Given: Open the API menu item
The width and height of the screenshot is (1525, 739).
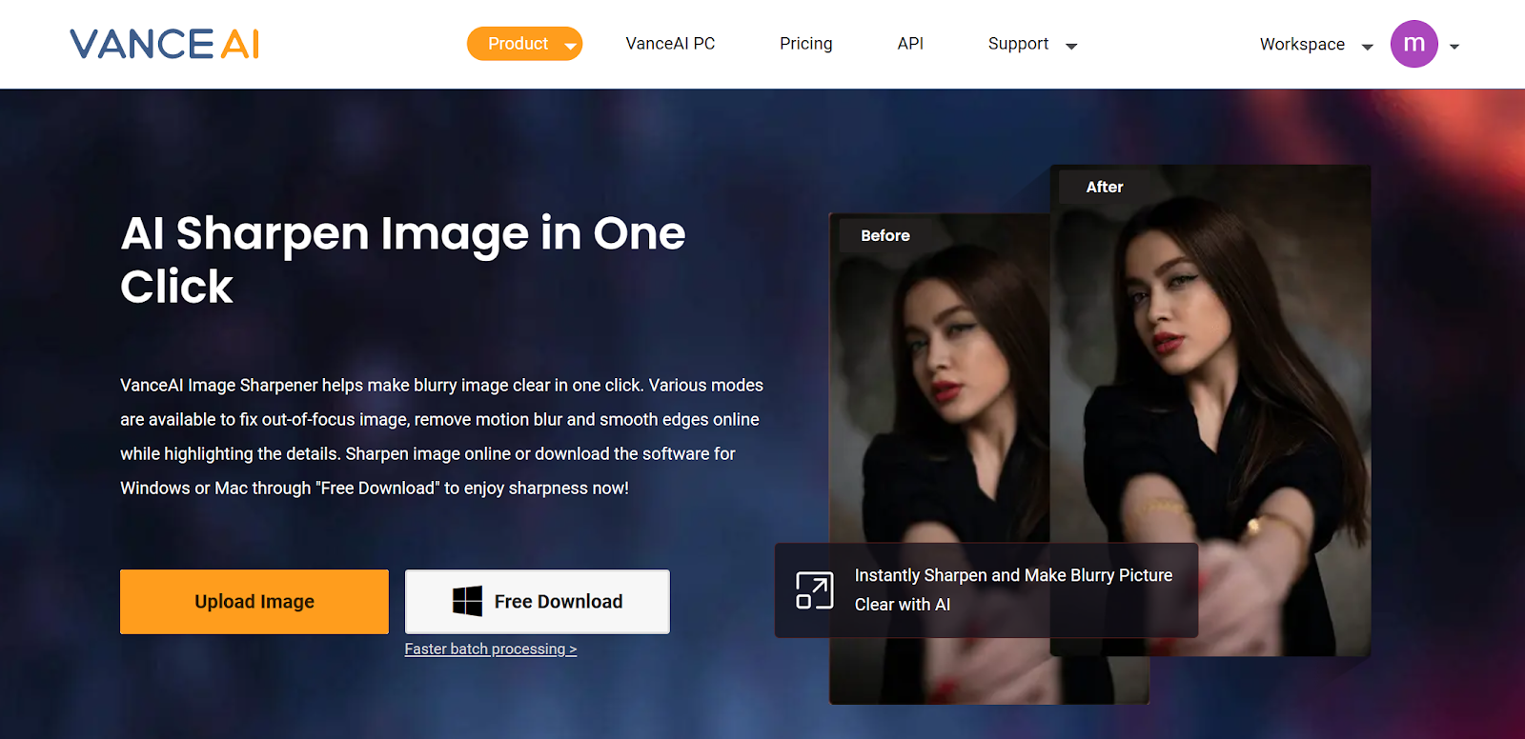Looking at the screenshot, I should pos(910,44).
